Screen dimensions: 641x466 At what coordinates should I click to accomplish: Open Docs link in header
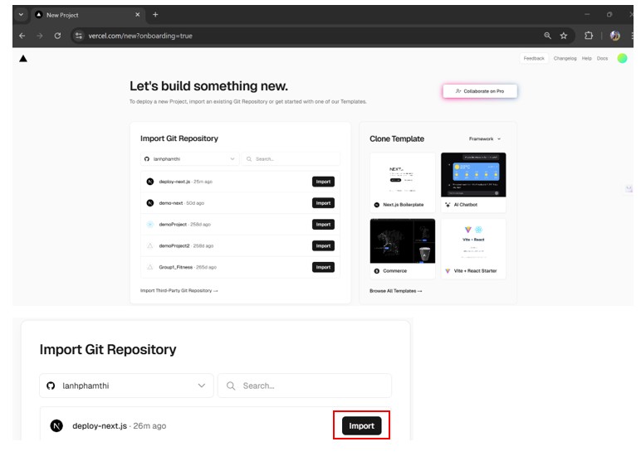[x=602, y=58]
